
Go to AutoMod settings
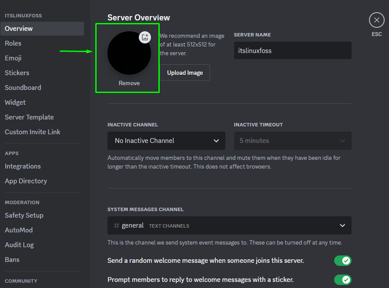(x=42, y=230)
